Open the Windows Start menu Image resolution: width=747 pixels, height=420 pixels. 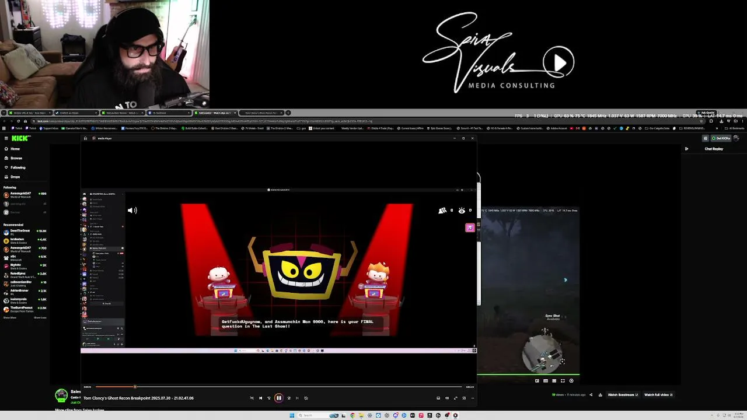tap(292, 415)
